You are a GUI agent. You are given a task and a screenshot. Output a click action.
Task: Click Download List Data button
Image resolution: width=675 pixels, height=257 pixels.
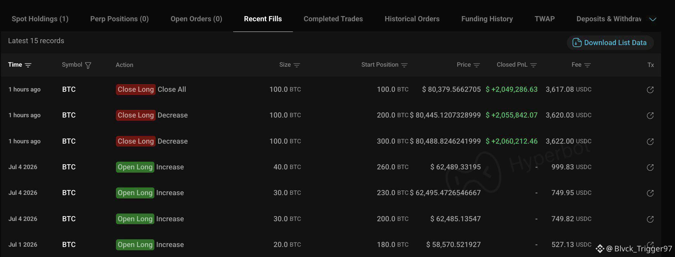610,43
